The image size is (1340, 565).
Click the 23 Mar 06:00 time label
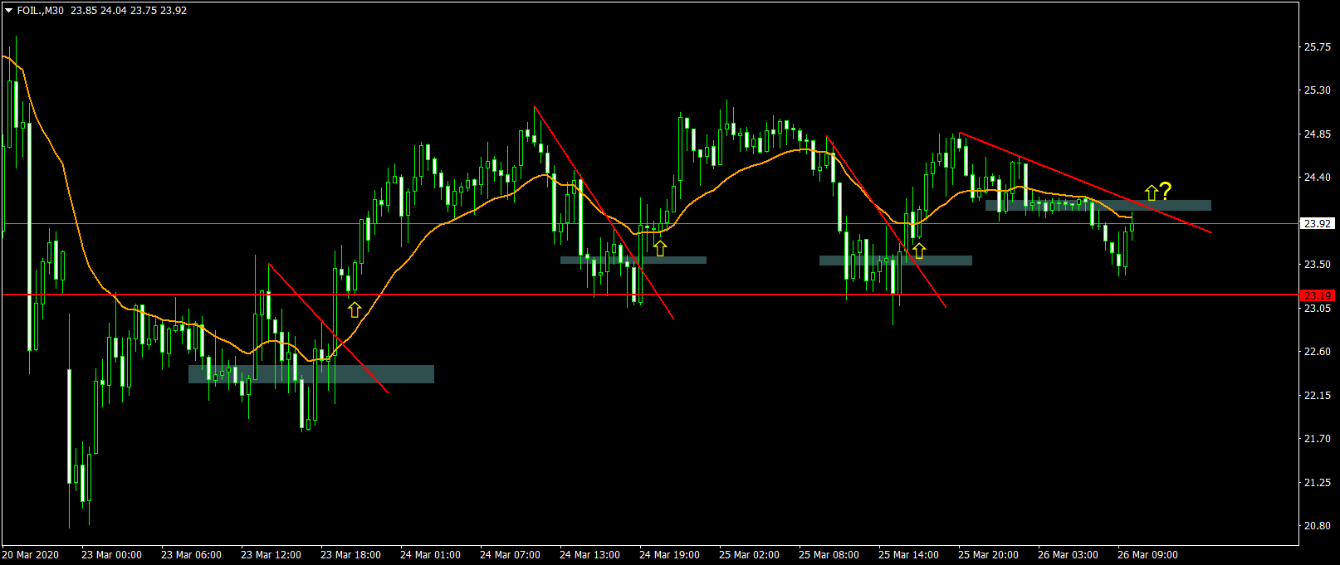click(191, 555)
